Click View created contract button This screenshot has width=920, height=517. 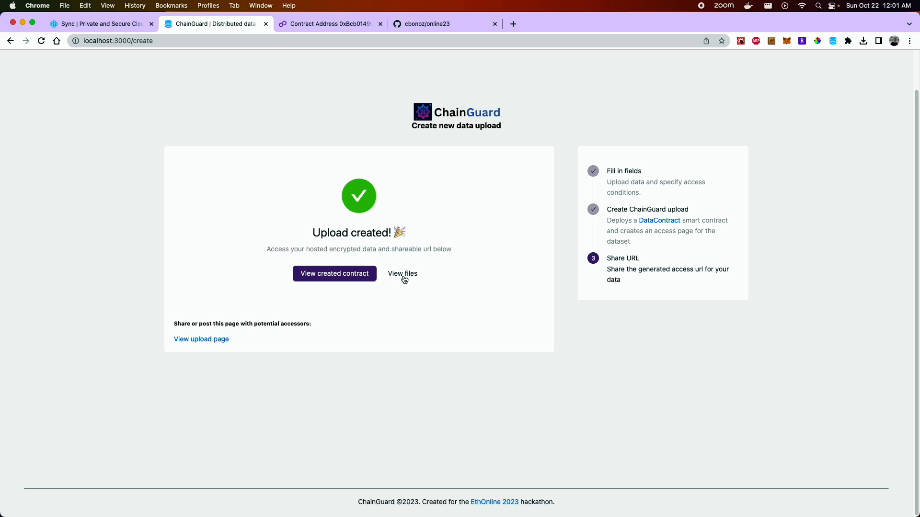[334, 273]
